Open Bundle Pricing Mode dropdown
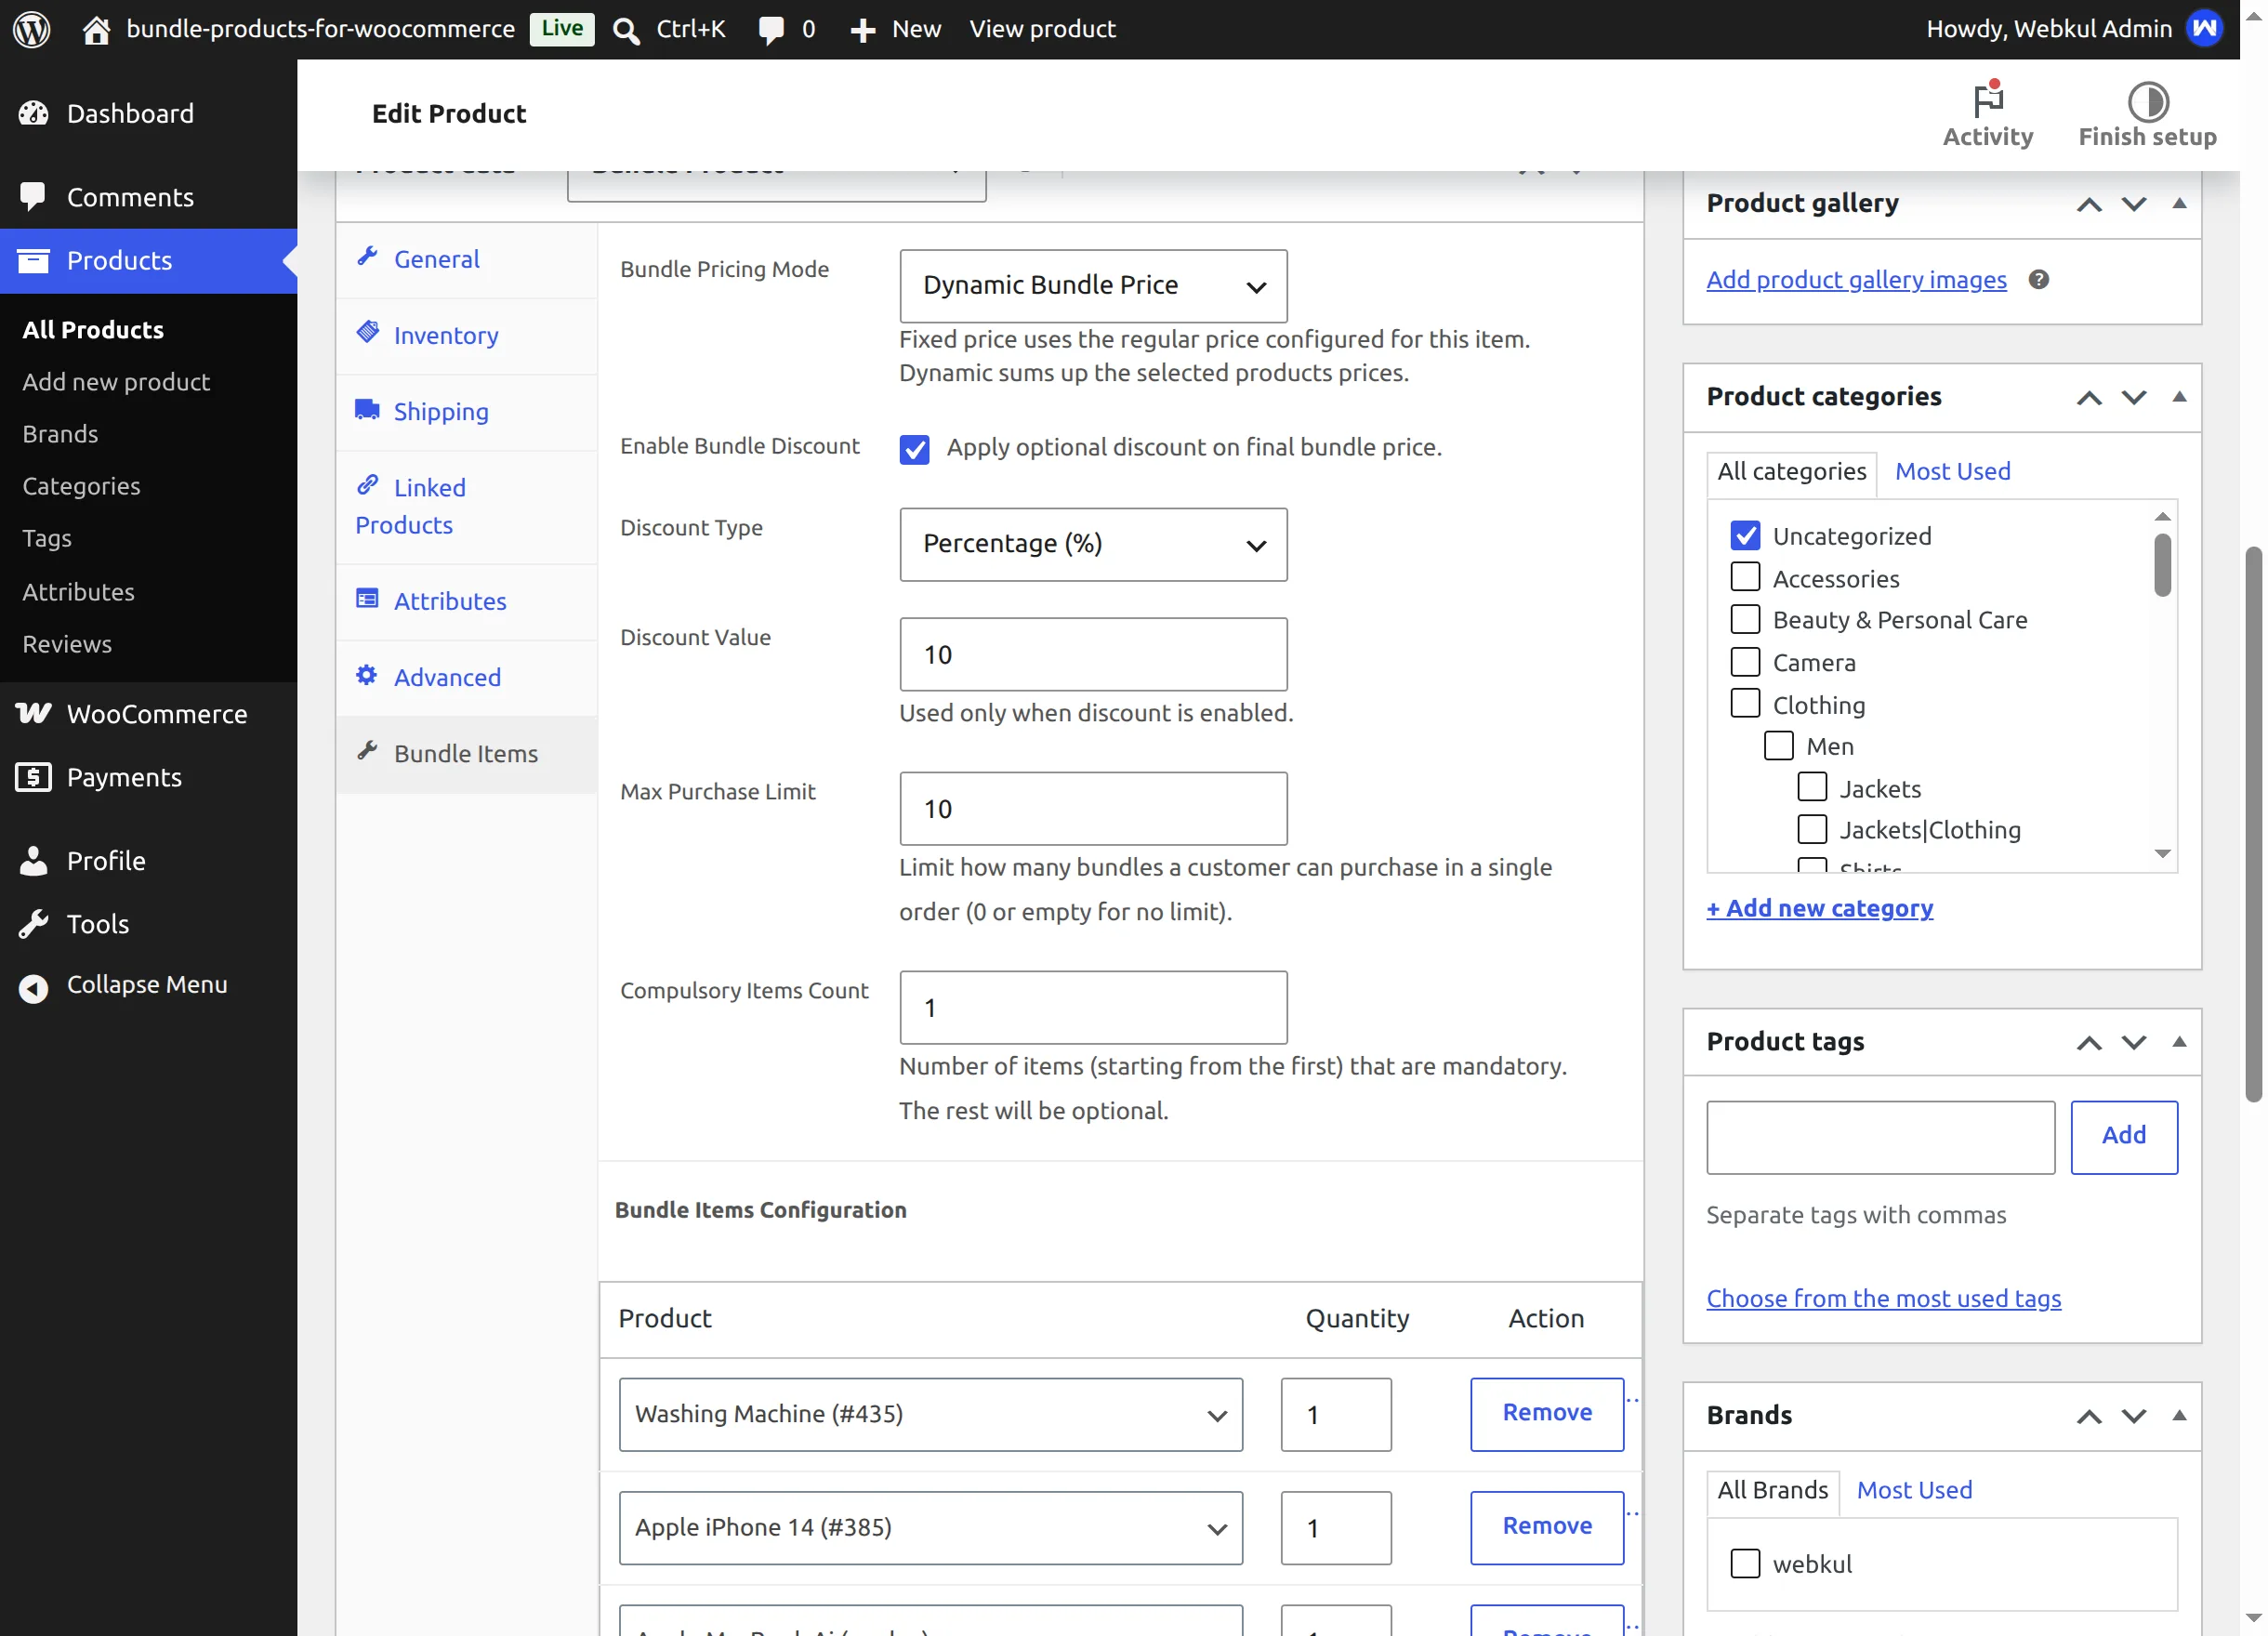Screen dimensions: 2268x1636 tap(1092, 286)
